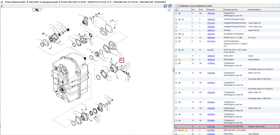Screen dimensions: 280x135
Task: Click the green forward arrow for 427565A1
Action: coord(179,83)
